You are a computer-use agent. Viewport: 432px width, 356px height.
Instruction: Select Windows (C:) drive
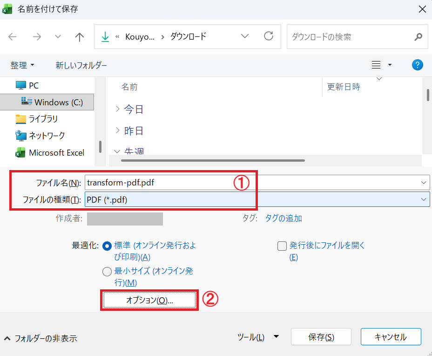pyautogui.click(x=47, y=103)
